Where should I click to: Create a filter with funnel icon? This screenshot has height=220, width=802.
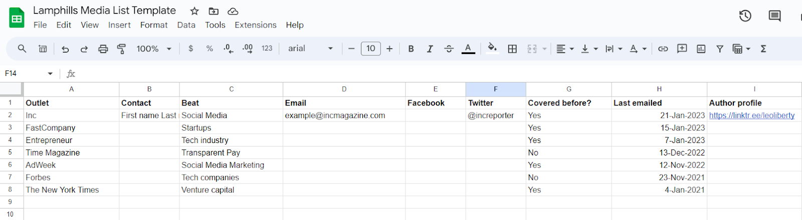(x=720, y=48)
